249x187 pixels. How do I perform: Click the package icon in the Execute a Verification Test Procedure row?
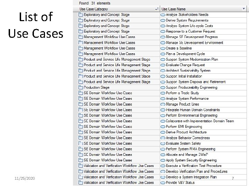tap(81, 166)
